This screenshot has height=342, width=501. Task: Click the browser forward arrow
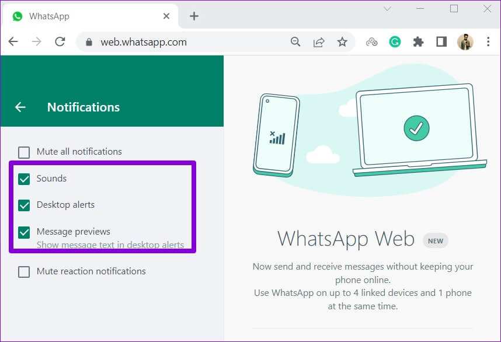click(x=36, y=41)
